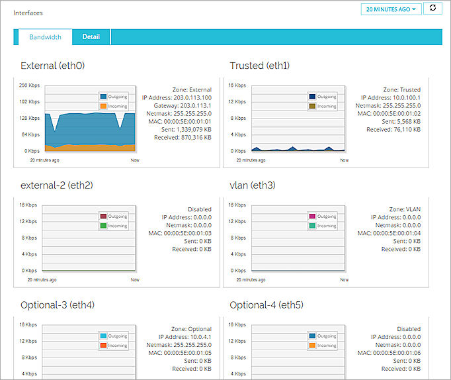Click the Optional-3 (eth4) Incoming legend swatch
Image resolution: width=451 pixels, height=380 pixels.
point(104,346)
